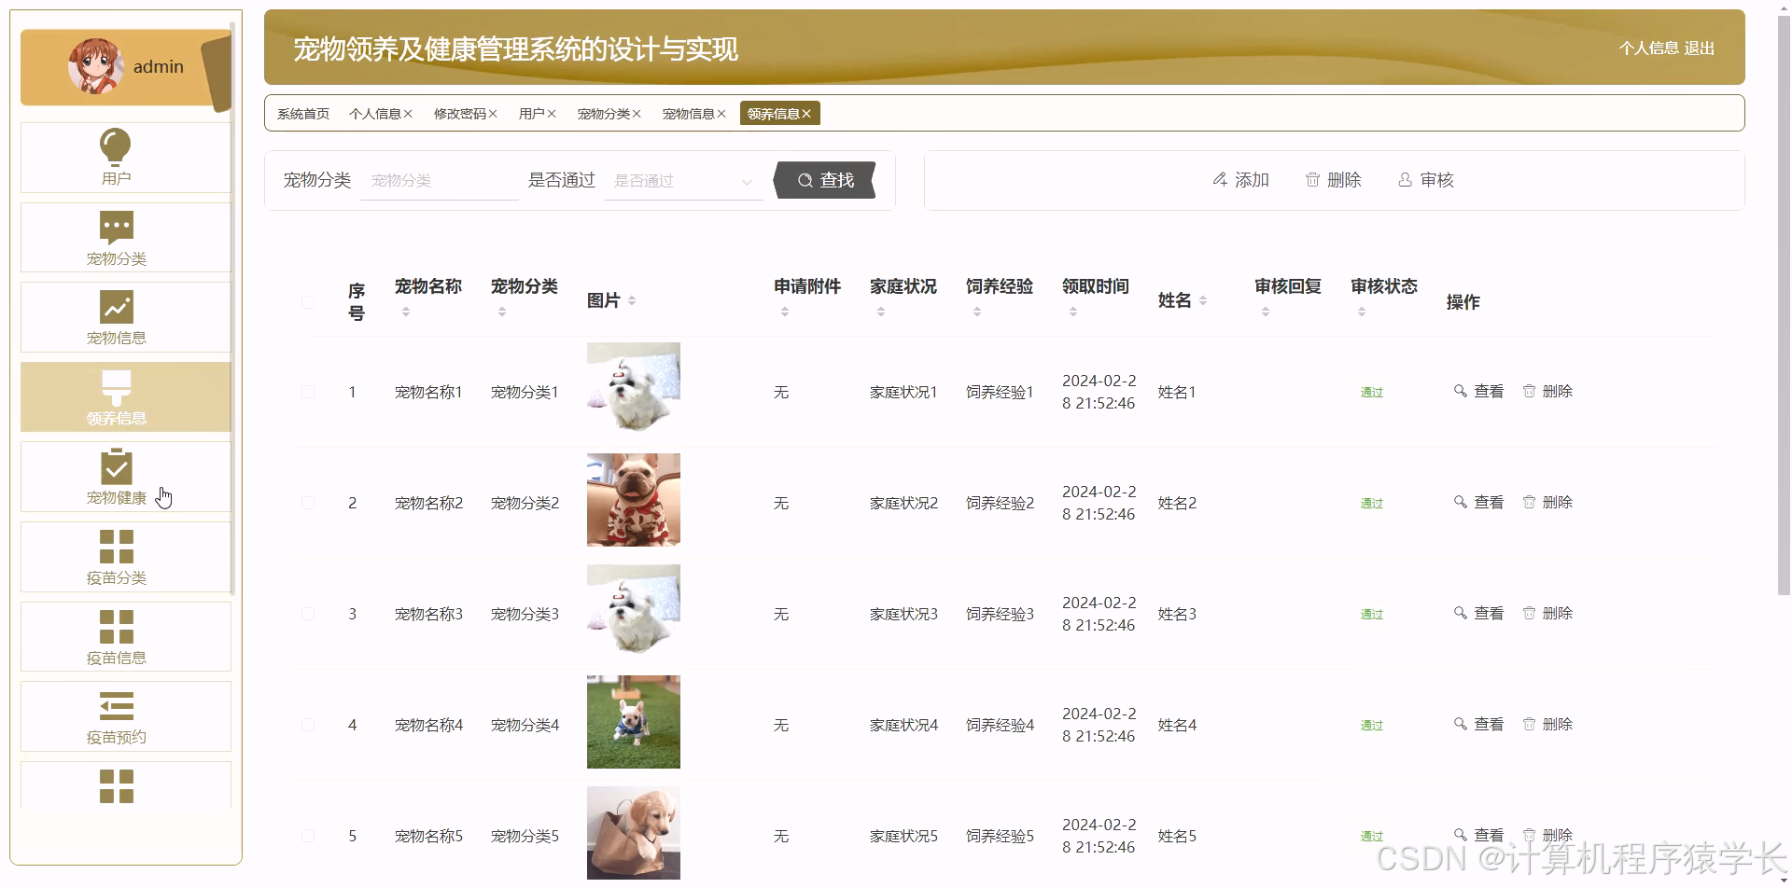This screenshot has width=1792, height=888.
Task: Sort by 审核状态 column arrows
Action: [x=1362, y=312]
